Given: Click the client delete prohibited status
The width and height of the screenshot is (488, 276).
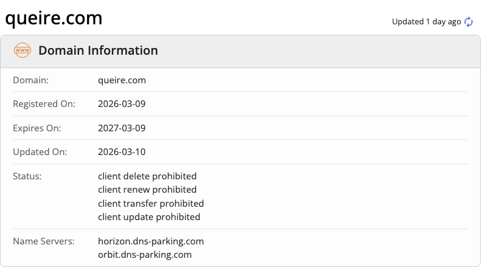Looking at the screenshot, I should pos(147,176).
